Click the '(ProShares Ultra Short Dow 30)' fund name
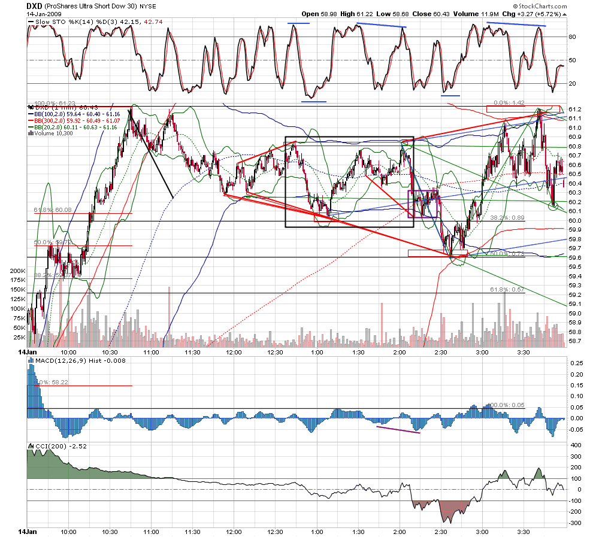593x537 pixels. 91,7
